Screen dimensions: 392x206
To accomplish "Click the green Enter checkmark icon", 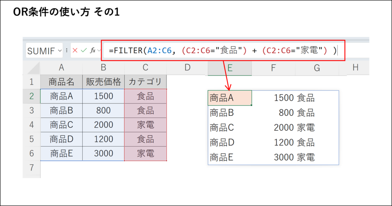I will click(83, 51).
